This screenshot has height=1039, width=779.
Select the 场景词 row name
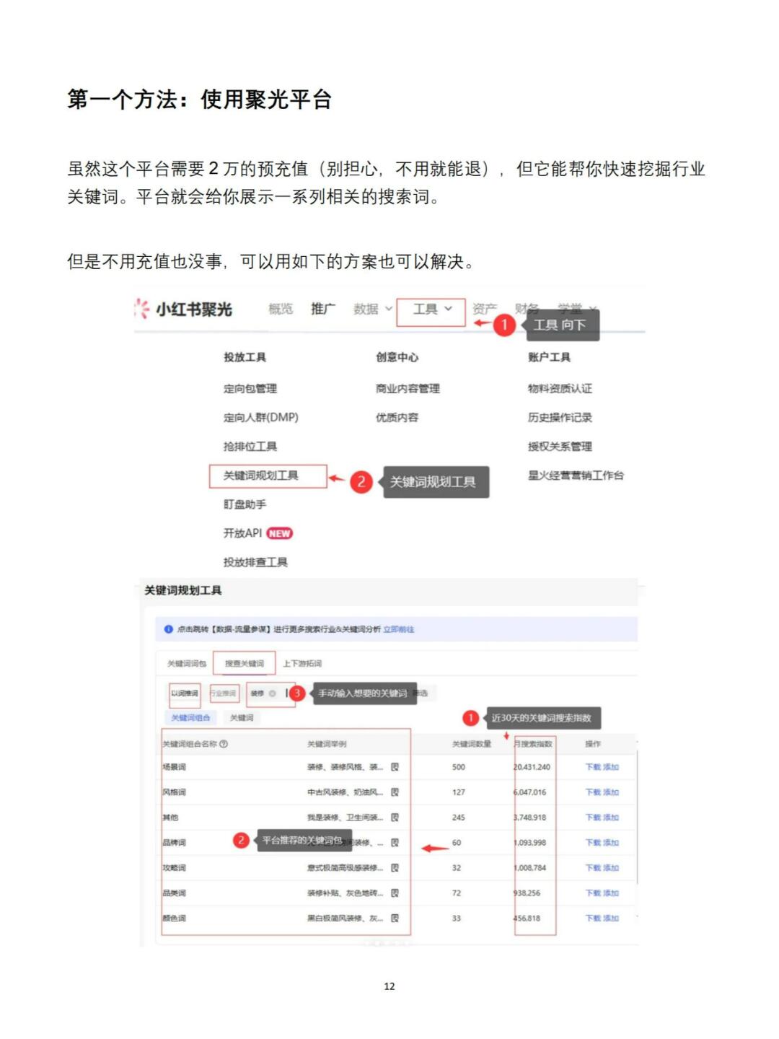coord(174,767)
